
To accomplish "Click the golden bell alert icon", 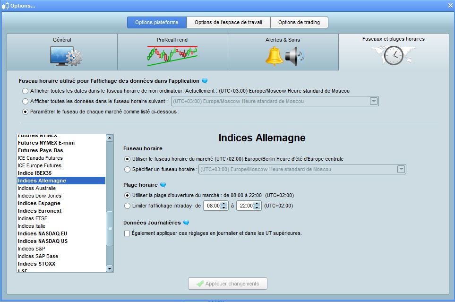I will pyautogui.click(x=274, y=56).
